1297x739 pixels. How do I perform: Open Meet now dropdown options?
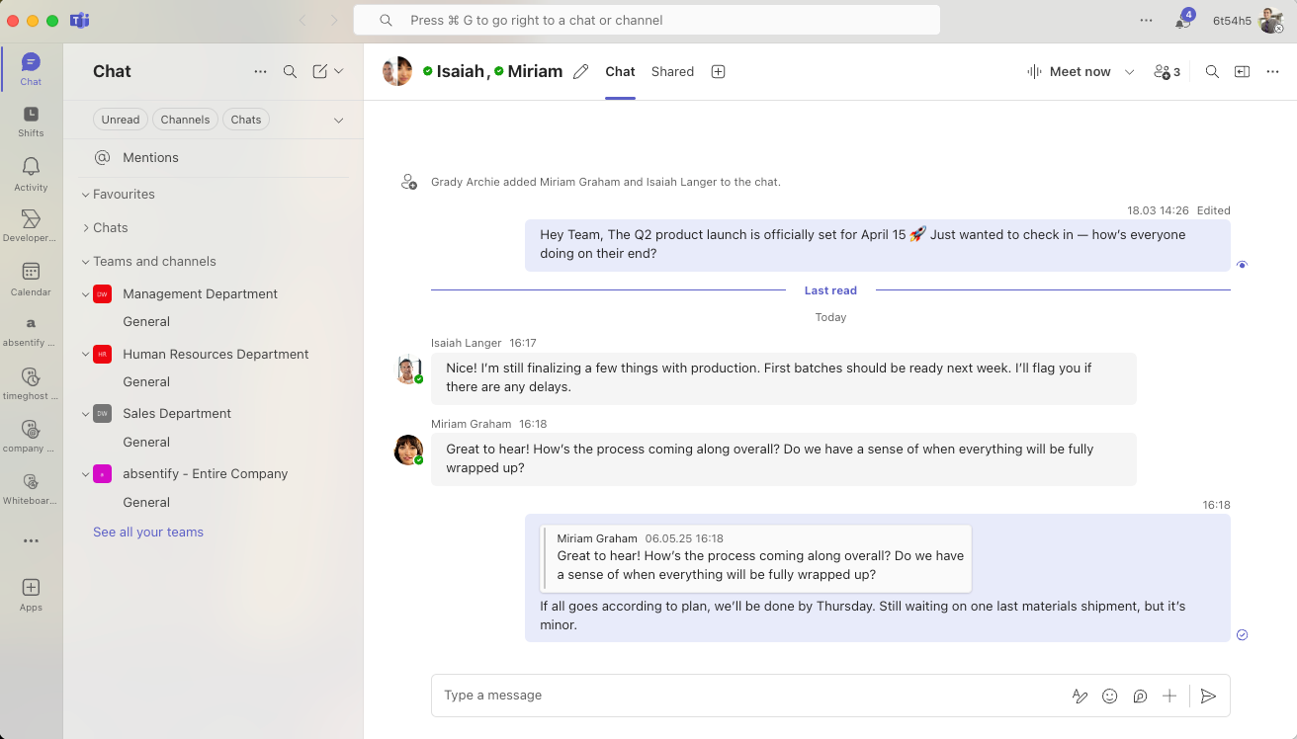point(1130,71)
